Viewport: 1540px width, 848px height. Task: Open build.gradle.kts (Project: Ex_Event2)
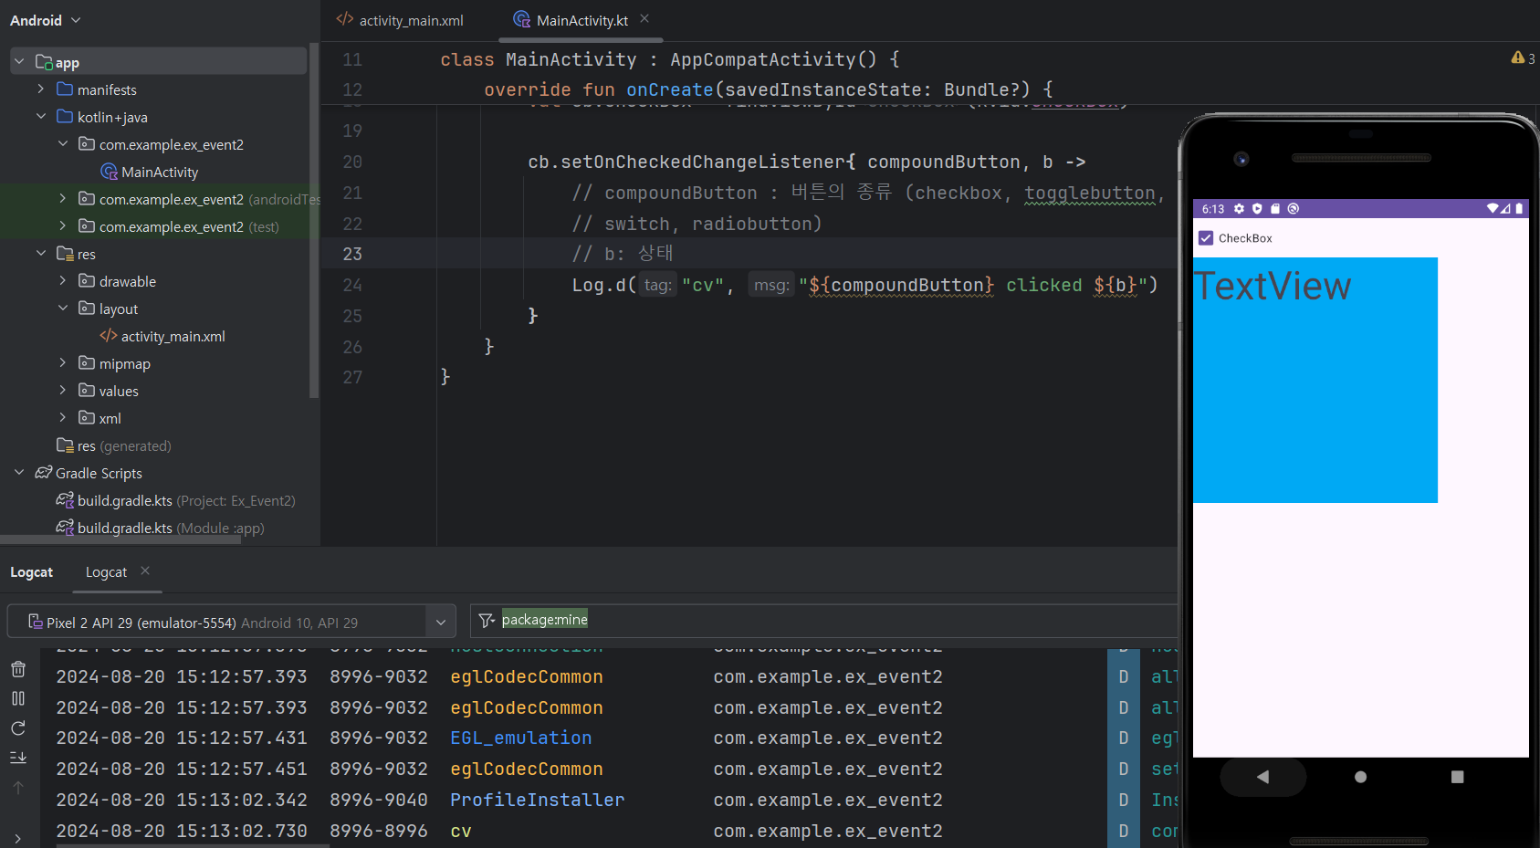click(x=186, y=500)
